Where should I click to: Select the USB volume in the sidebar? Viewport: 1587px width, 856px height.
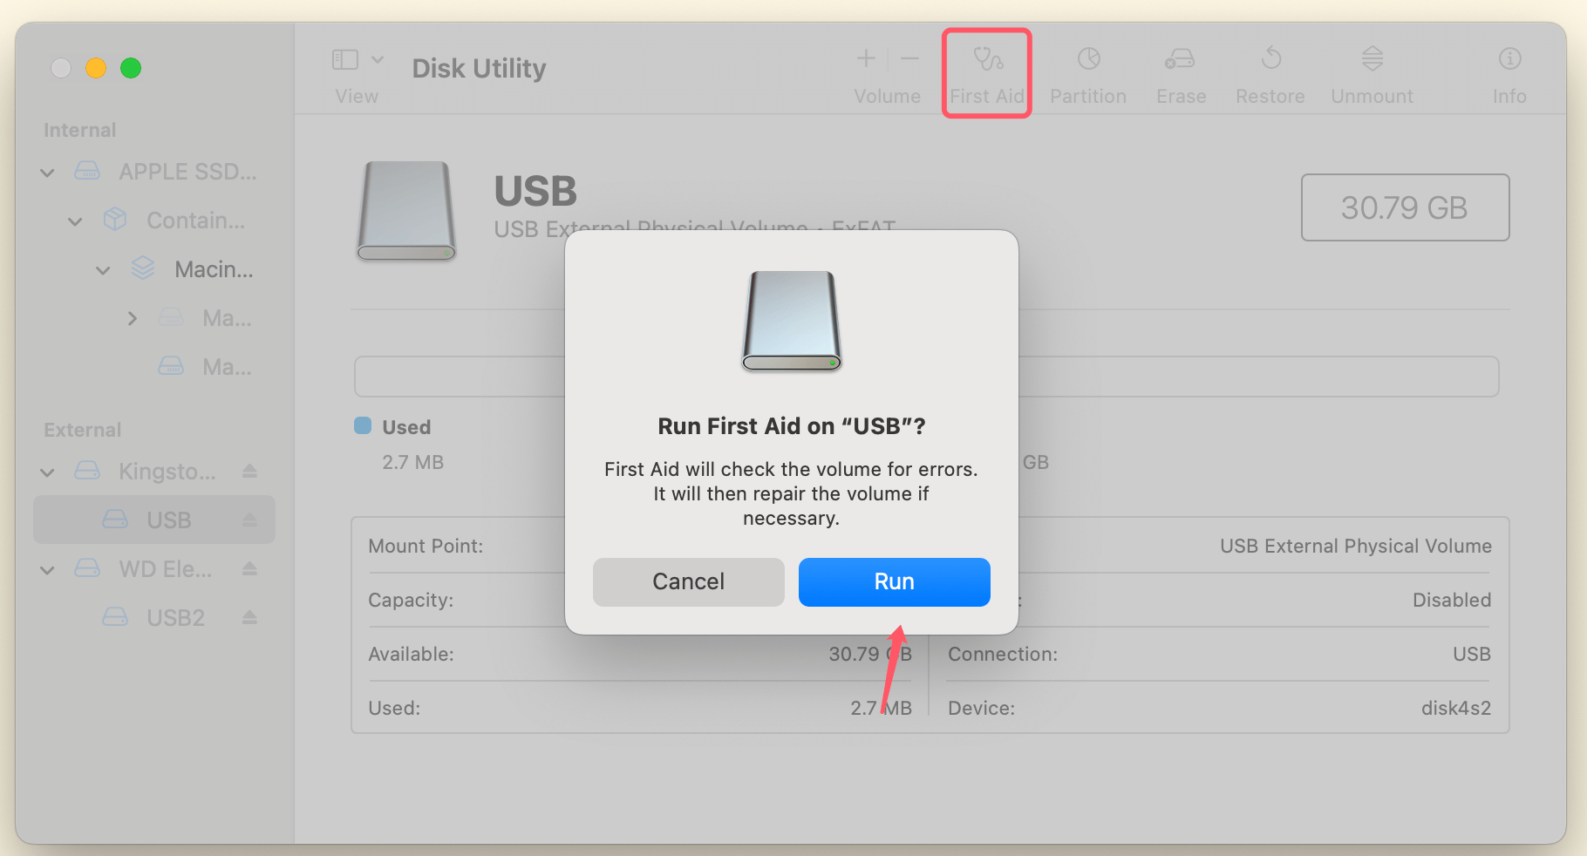(x=168, y=520)
